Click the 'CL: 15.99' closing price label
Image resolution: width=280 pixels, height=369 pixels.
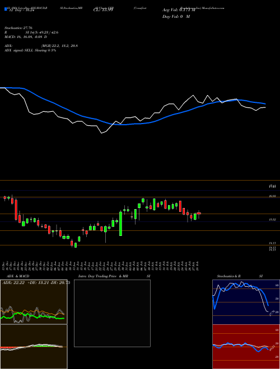pyautogui.click(x=103, y=10)
